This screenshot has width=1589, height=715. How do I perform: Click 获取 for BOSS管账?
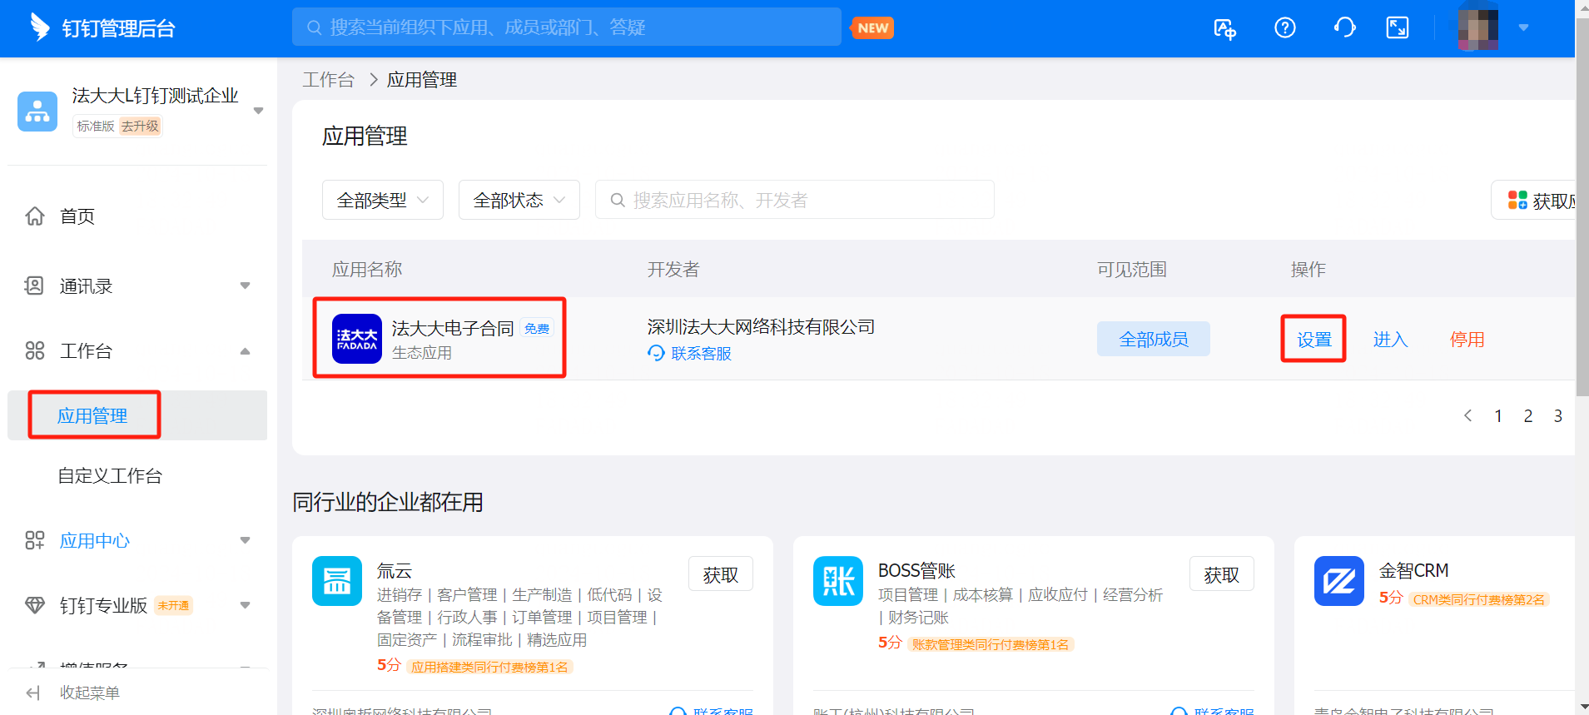coord(1222,574)
